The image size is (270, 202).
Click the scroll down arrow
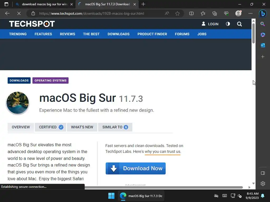point(253,183)
